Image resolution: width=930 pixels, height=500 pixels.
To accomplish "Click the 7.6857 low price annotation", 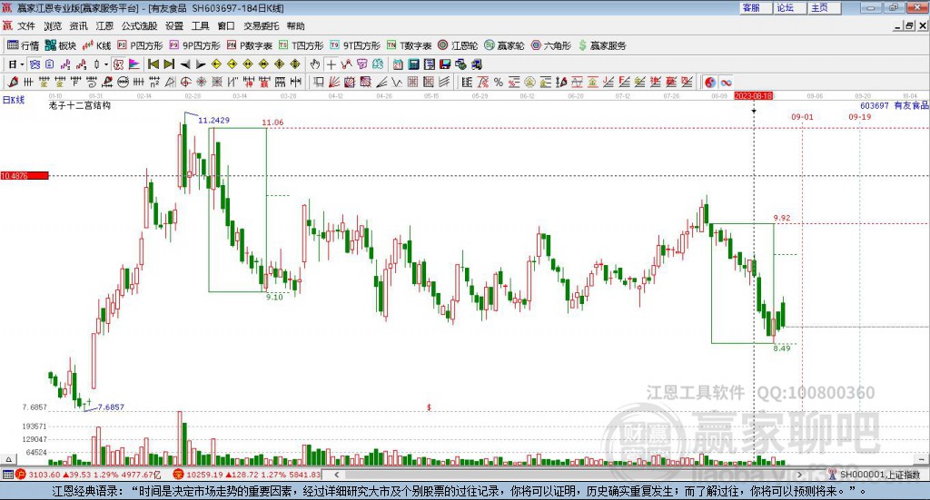I will 111,407.
